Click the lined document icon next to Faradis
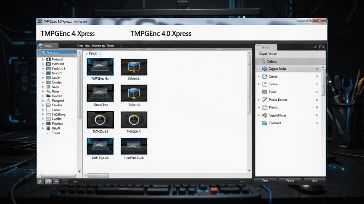The image size is (364, 204). pos(264,107)
